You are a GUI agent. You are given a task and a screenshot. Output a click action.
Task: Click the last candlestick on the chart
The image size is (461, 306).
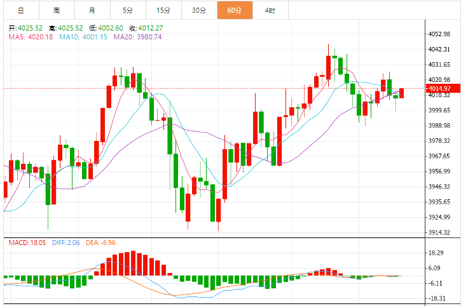(401, 93)
